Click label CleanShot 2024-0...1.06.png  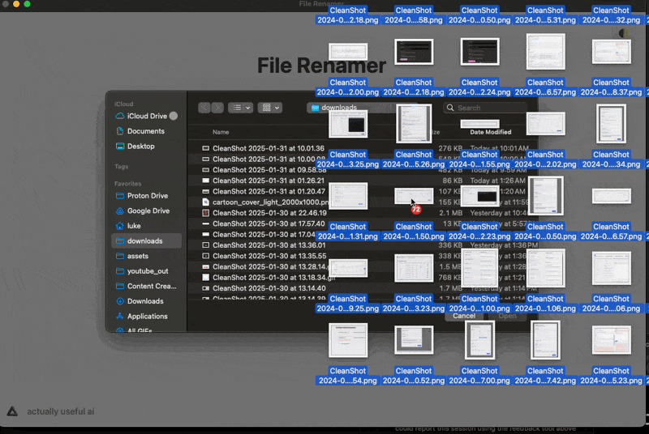545,304
